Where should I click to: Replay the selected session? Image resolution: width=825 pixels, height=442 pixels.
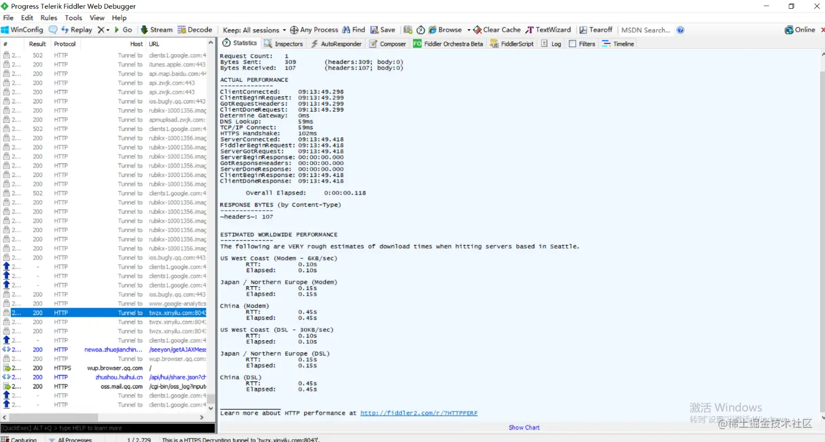76,30
